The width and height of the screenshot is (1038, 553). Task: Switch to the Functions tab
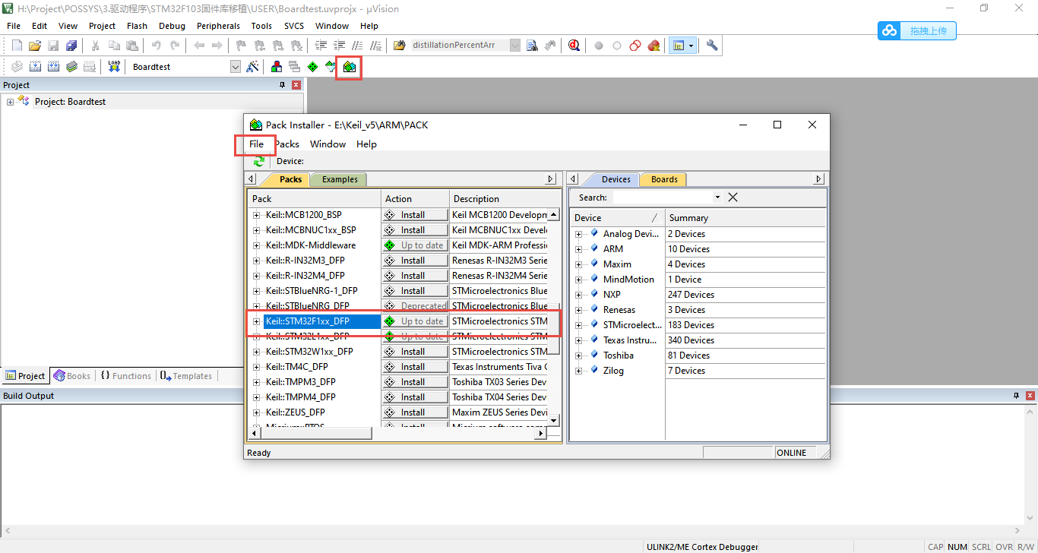[125, 376]
